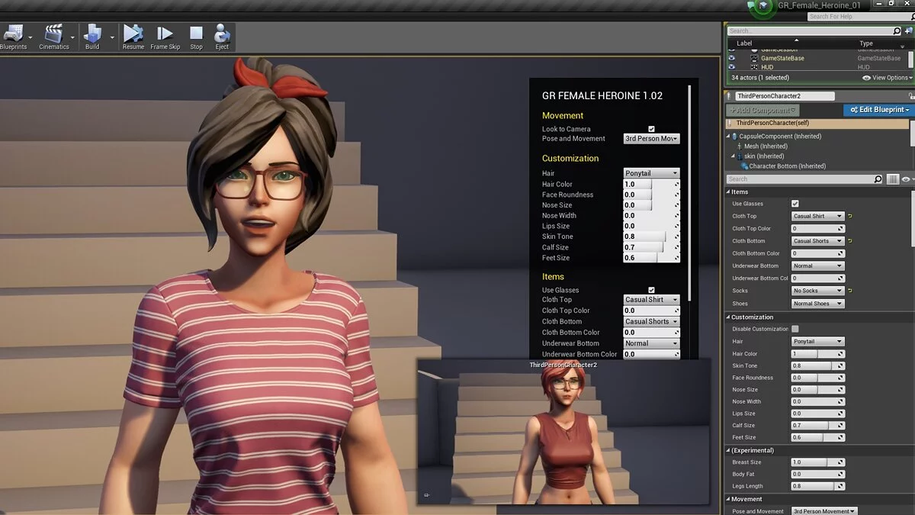This screenshot has width=915, height=515.
Task: Stop the play session
Action: pyautogui.click(x=196, y=37)
